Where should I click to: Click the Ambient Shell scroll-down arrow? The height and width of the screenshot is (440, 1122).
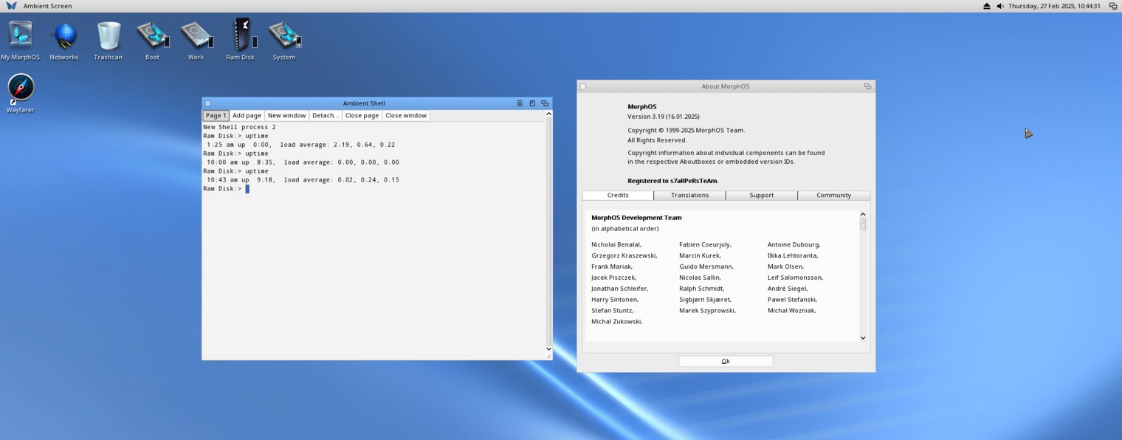pos(548,348)
